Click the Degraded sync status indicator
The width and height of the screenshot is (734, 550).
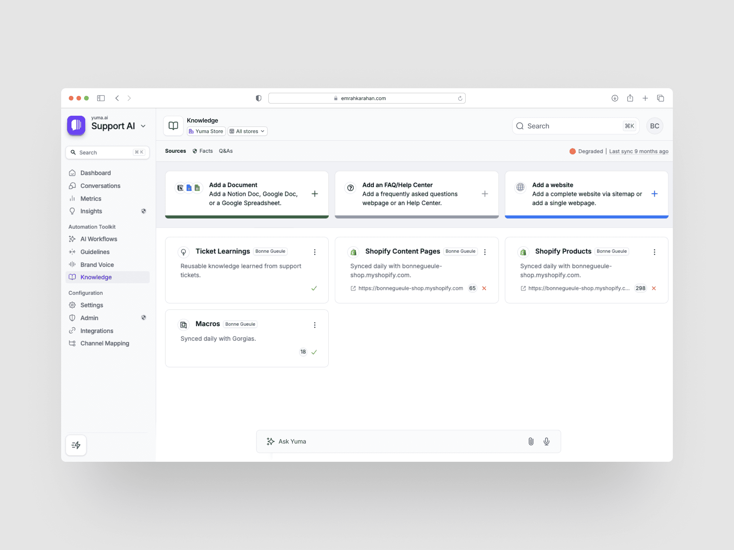click(586, 151)
